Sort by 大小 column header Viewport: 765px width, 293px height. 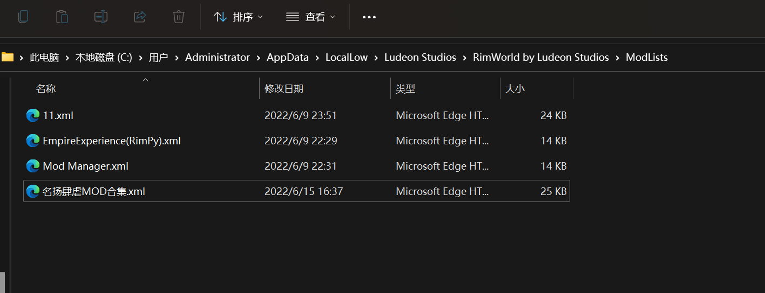pos(514,89)
